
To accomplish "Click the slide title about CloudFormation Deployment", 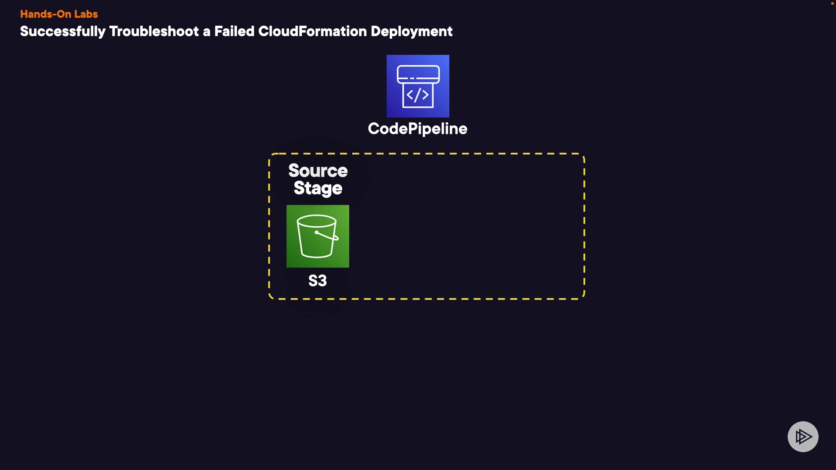I will tap(236, 31).
